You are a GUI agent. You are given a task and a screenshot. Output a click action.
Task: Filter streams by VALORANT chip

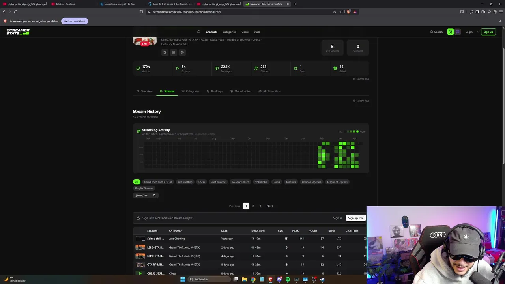(261, 182)
